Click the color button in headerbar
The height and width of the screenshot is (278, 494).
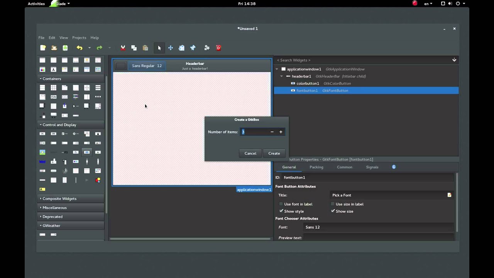(121, 66)
